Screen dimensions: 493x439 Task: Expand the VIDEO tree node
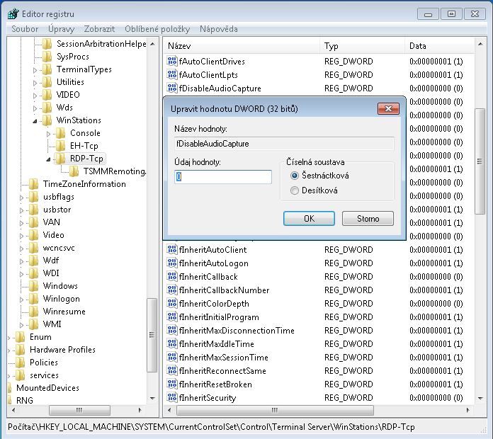[x=35, y=96]
